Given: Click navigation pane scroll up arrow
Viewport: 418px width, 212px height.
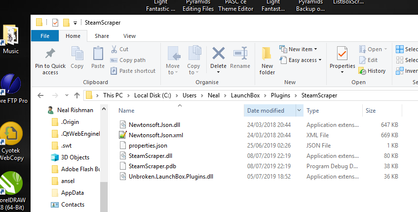Looking at the screenshot, I should 104,109.
